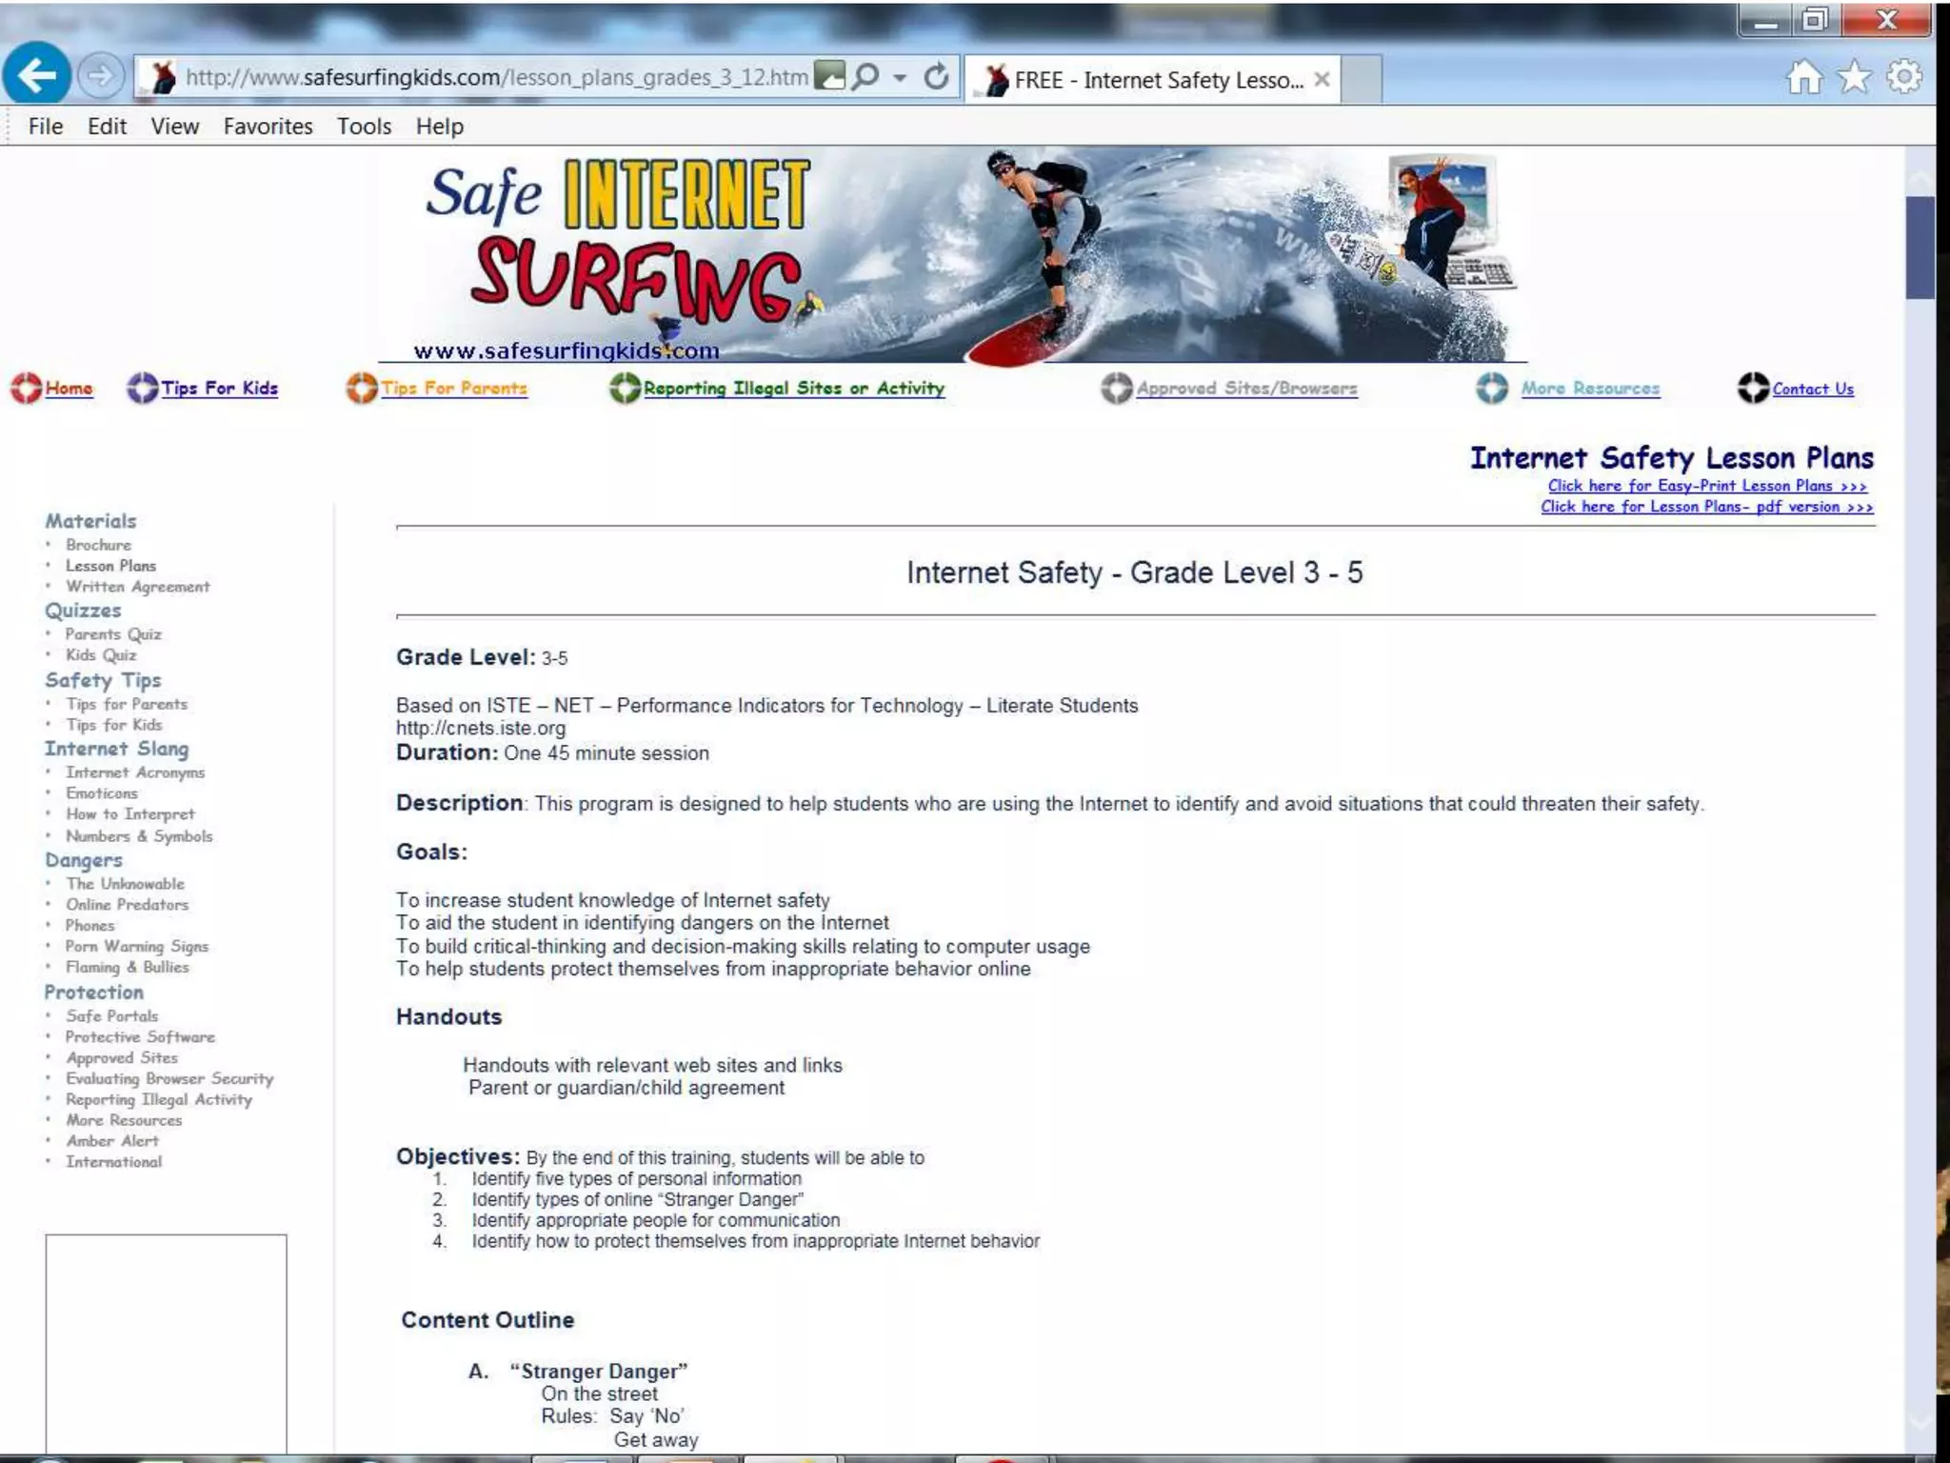Open a new blank tab

[x=1362, y=80]
